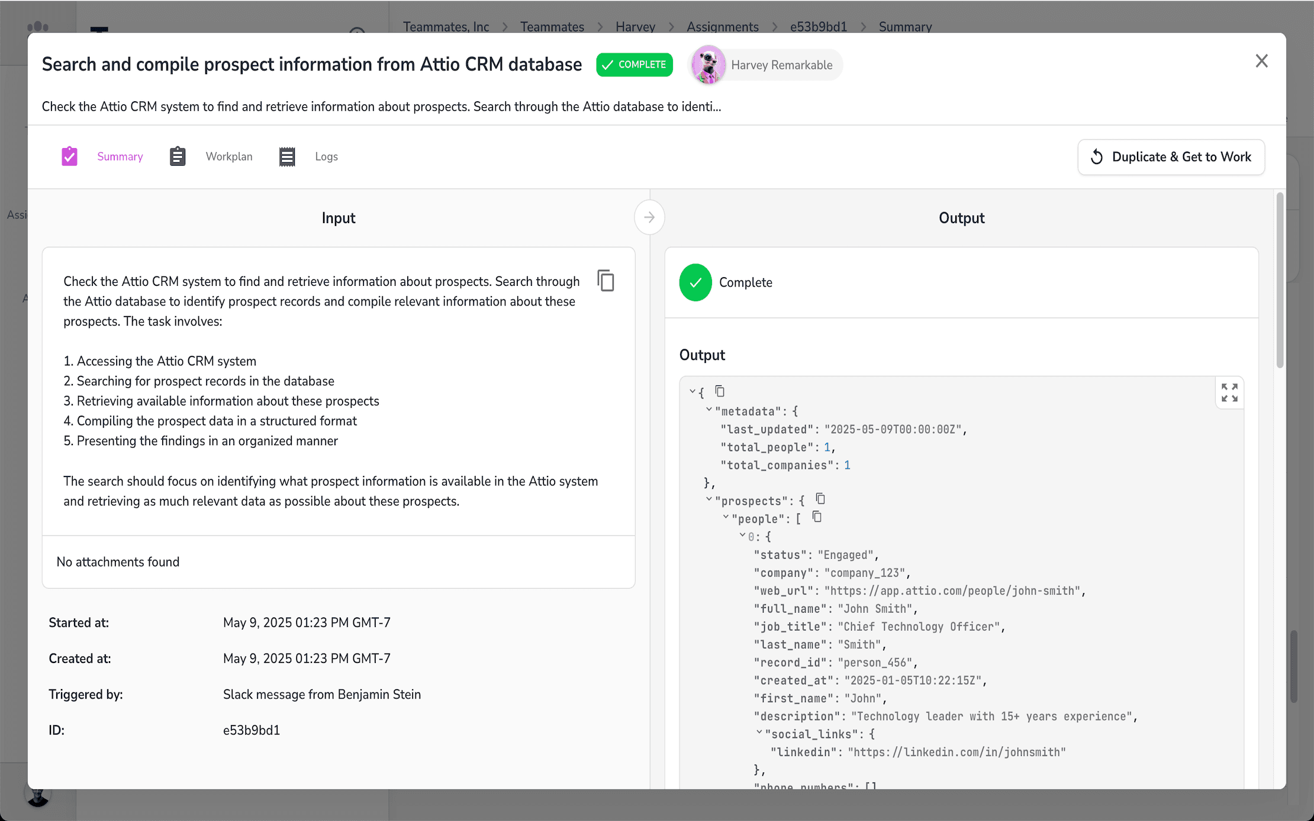The image size is (1314, 821).
Task: Click the Logs list icon
Action: pyautogui.click(x=287, y=156)
